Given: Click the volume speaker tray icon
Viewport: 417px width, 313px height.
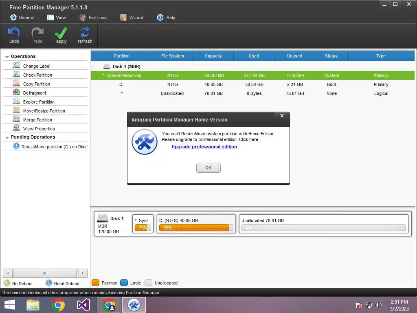Looking at the screenshot, I should click(x=379, y=305).
